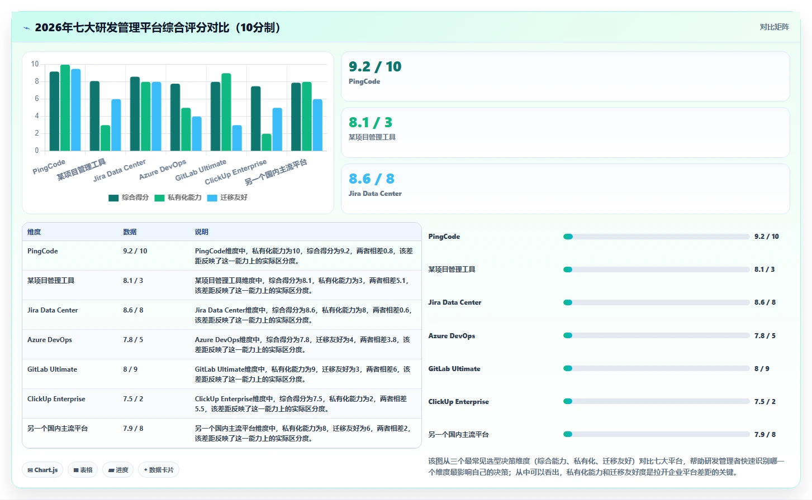Select Azure DevOps in the table's 维度 column
The height and width of the screenshot is (500, 812).
point(50,340)
